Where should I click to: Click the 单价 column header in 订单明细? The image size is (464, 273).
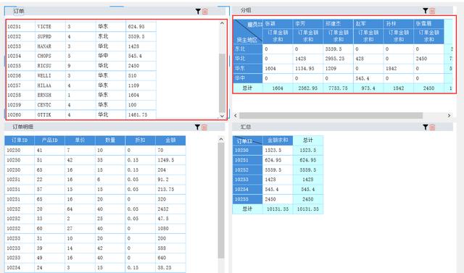pos(80,140)
